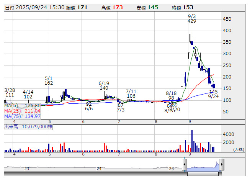Click the 6/19 high annotation of 140
The image size is (250, 180).
[104, 85]
